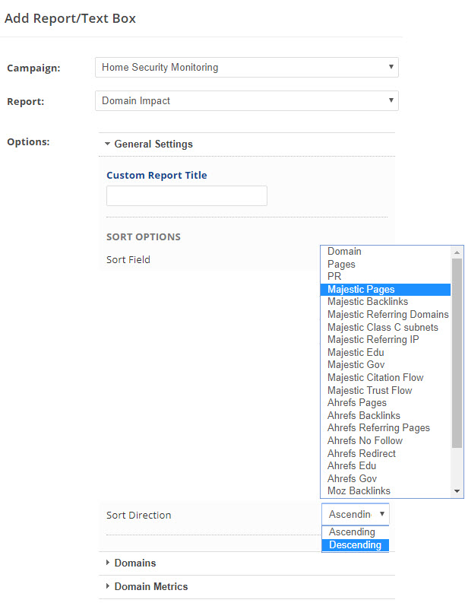Select Ascending sort direction option
Image resolution: width=465 pixels, height=603 pixels.
[x=352, y=532]
